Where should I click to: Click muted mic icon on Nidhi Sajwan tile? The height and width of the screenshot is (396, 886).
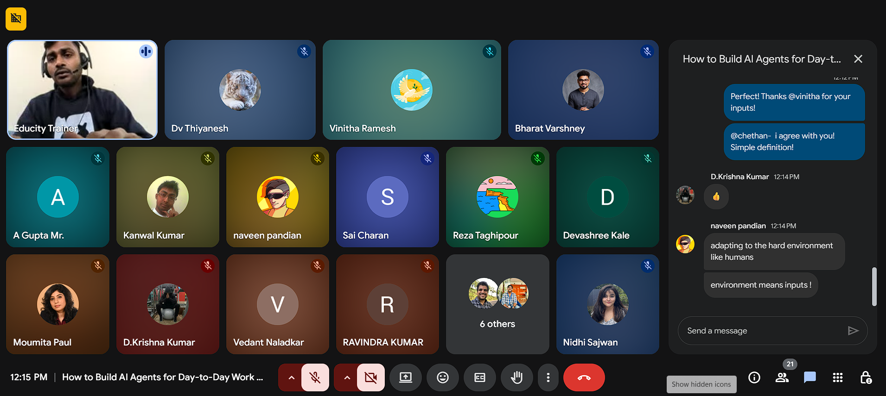(648, 266)
